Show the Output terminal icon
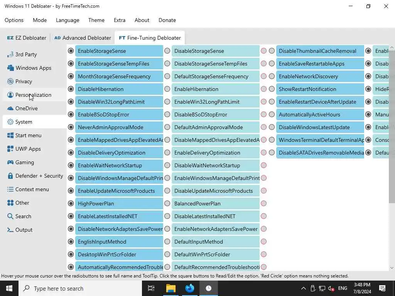The height and width of the screenshot is (296, 395). pyautogui.click(x=10, y=230)
